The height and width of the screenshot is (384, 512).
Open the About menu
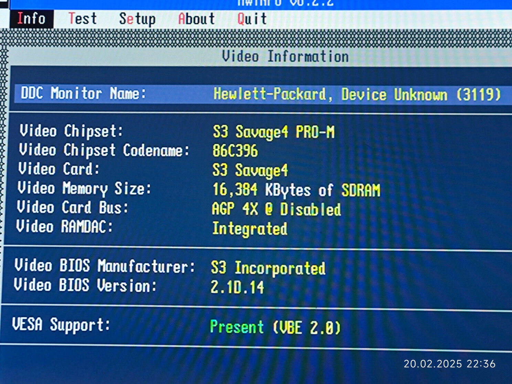coord(196,19)
